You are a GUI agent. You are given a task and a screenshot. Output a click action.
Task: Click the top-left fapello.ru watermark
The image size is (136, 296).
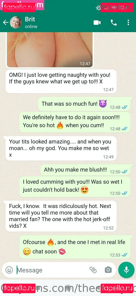pos(19,8)
